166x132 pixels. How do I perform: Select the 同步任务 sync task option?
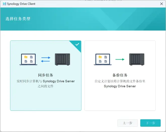46,76
